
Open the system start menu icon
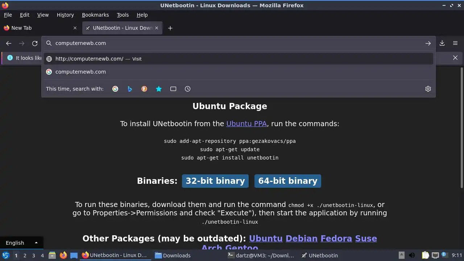coord(5,255)
